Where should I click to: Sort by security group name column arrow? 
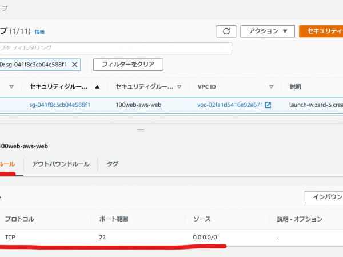point(179,87)
